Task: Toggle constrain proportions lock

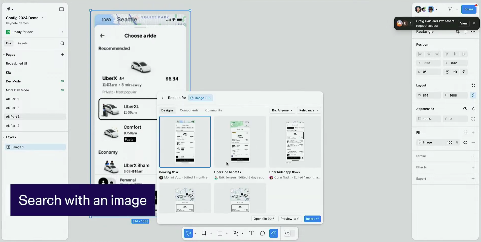Action: (x=473, y=95)
